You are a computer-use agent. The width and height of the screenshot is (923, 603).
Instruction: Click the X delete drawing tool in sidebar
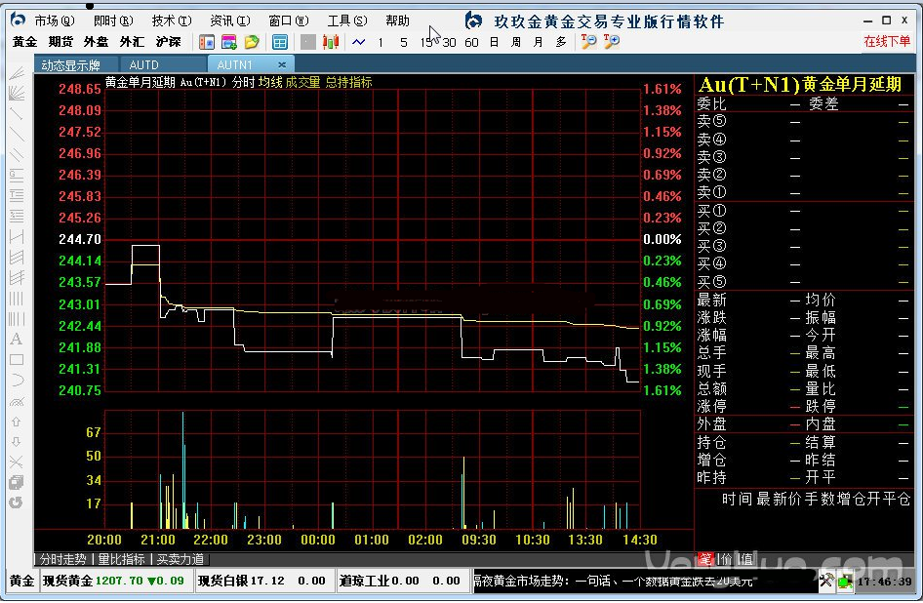point(16,462)
